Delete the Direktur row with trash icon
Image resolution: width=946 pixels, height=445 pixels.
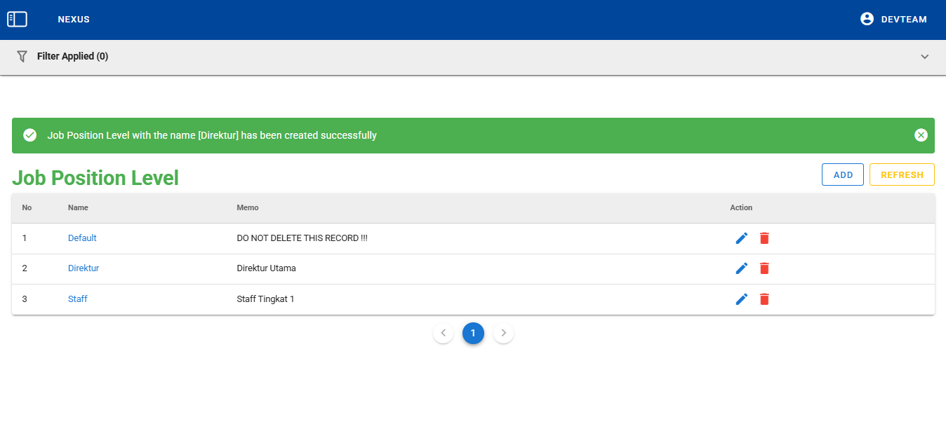pos(764,268)
